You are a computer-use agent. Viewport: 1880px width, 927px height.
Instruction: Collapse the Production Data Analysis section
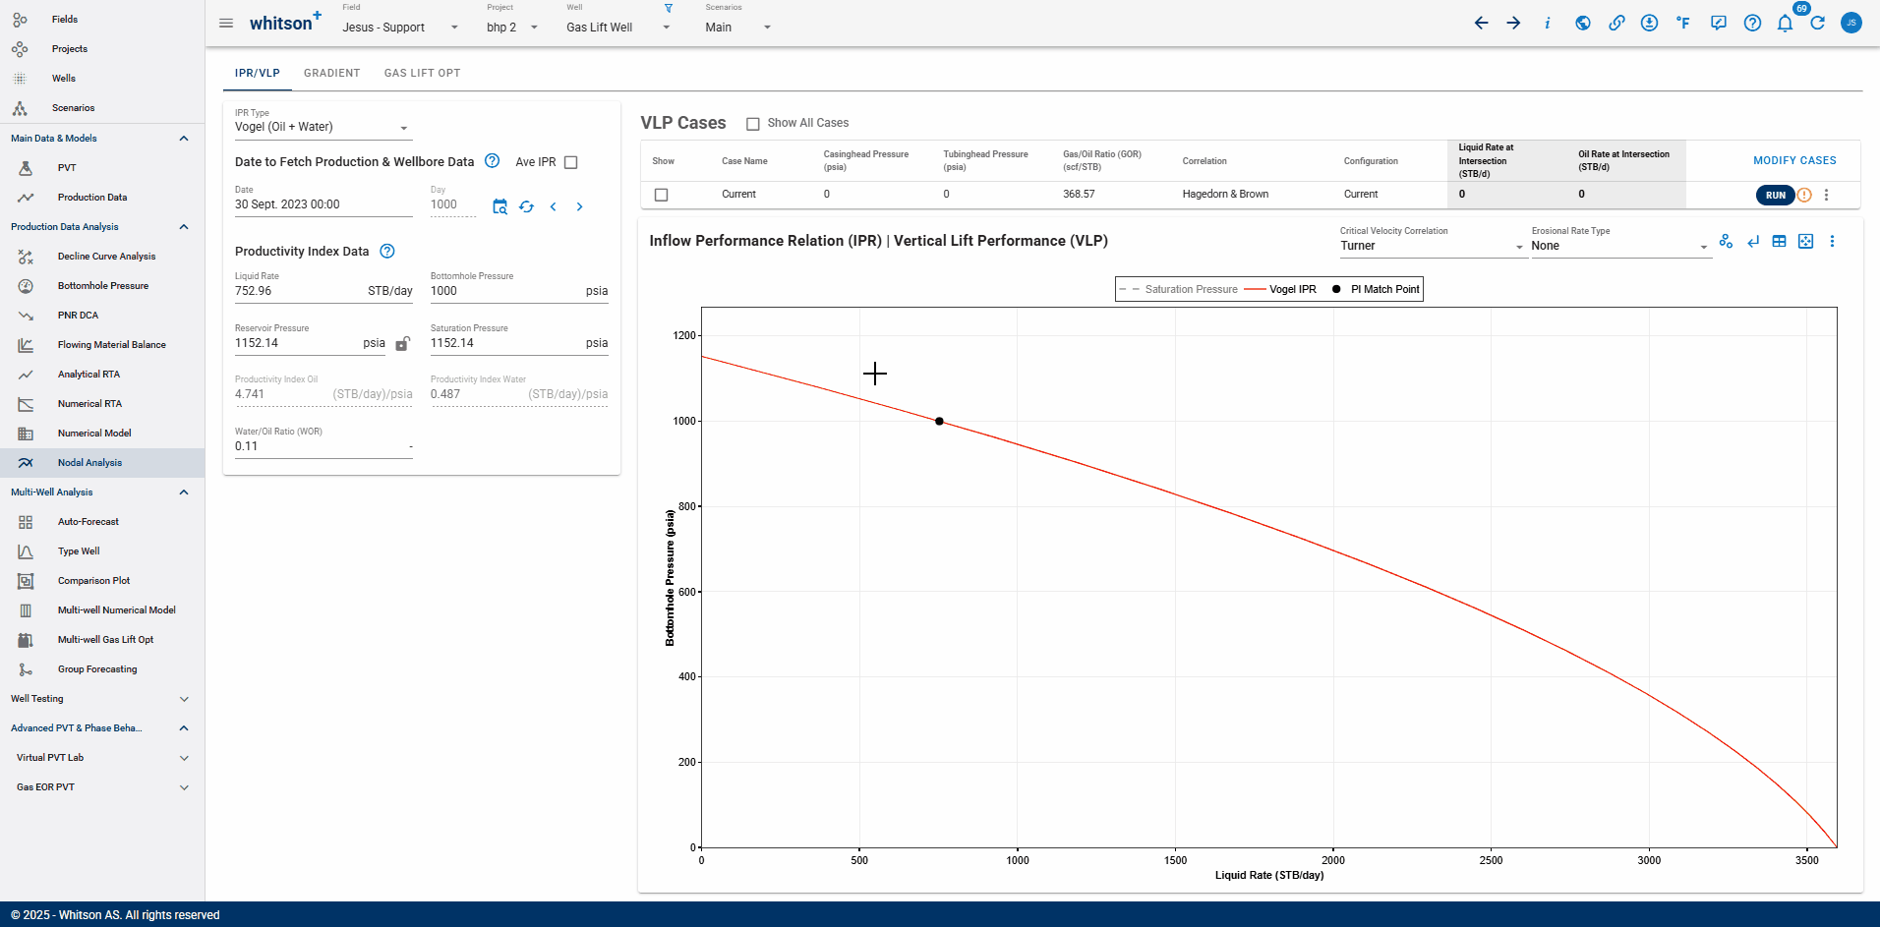click(x=183, y=226)
